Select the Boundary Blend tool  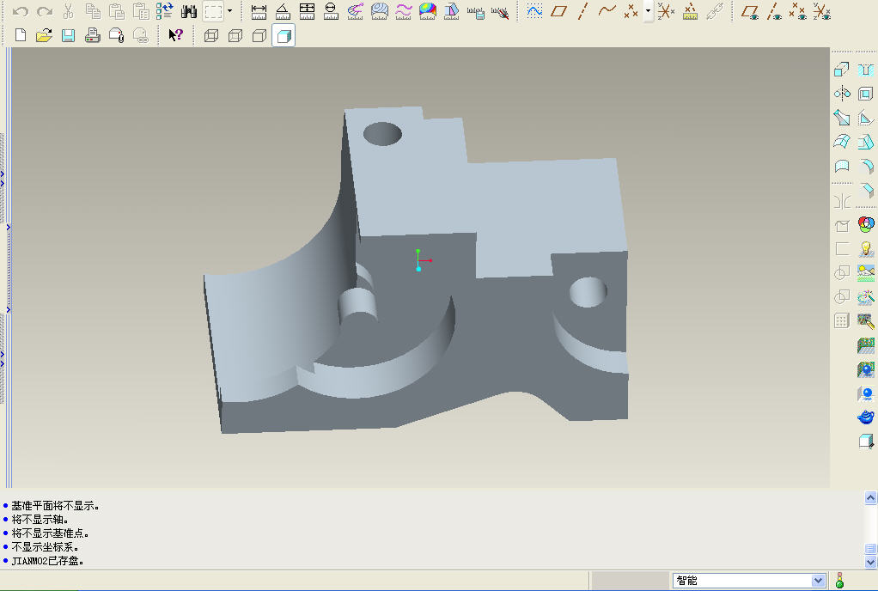pyautogui.click(x=842, y=142)
